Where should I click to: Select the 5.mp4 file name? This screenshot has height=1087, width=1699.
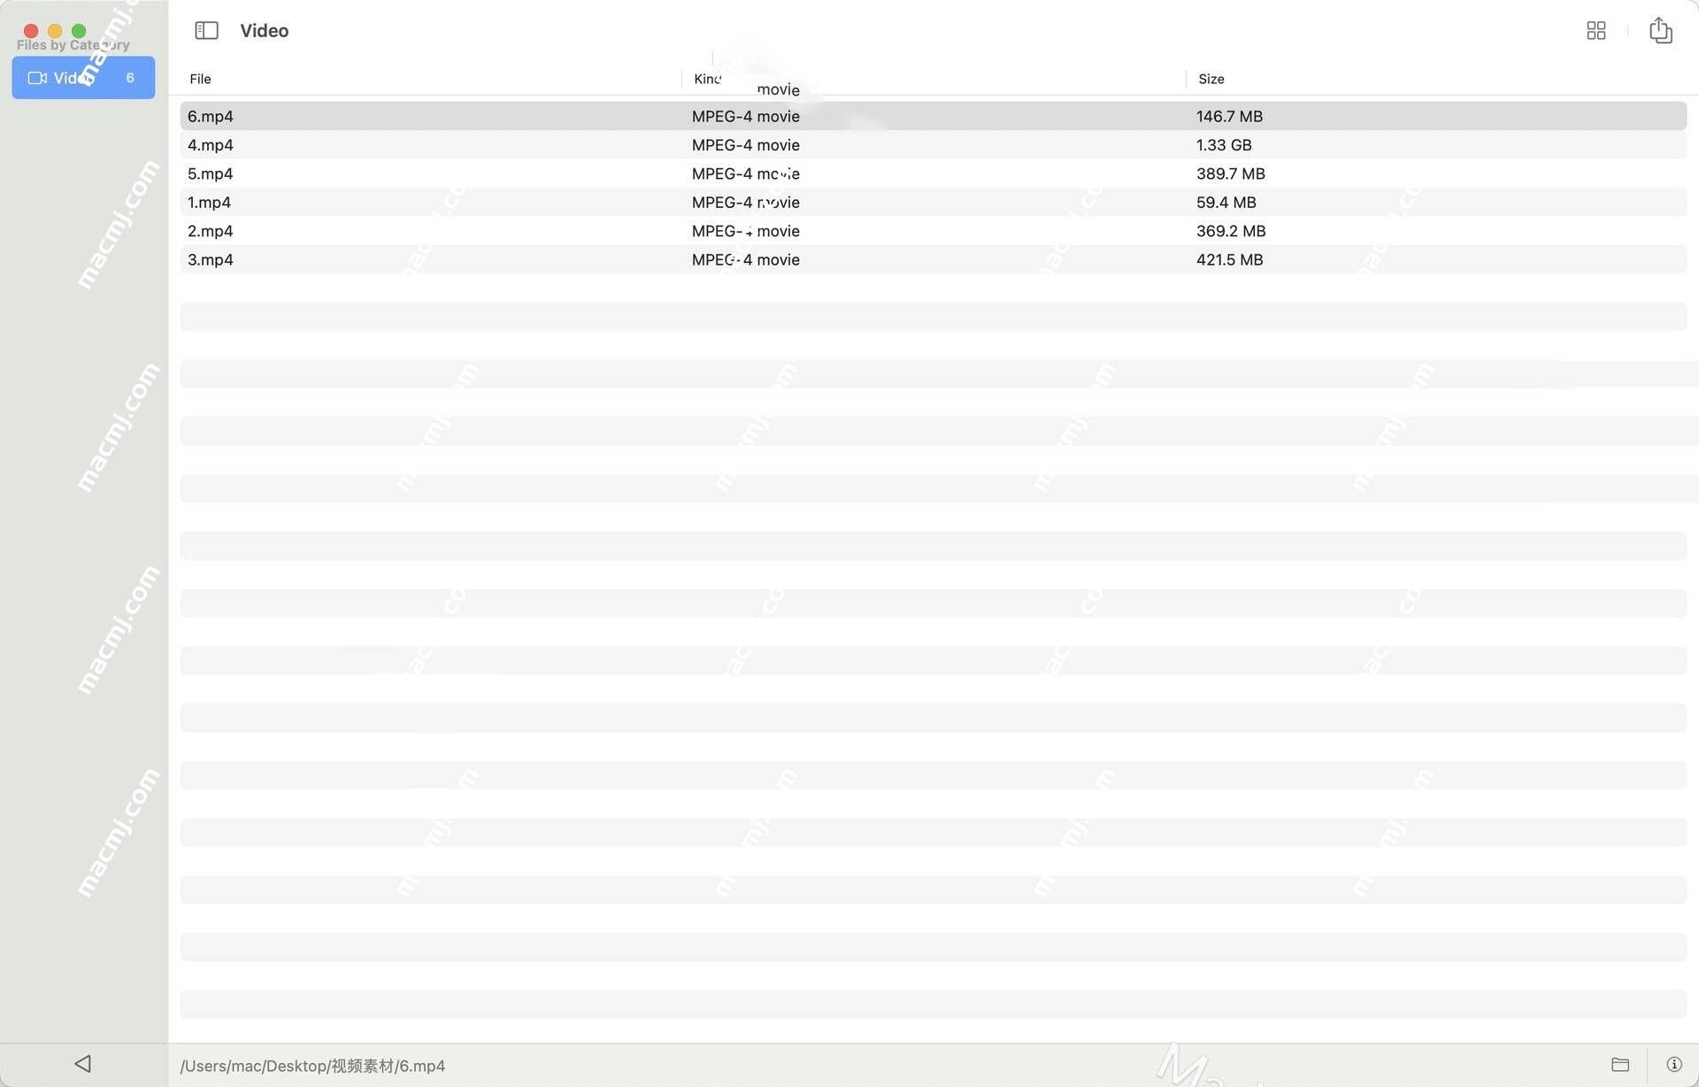[x=210, y=173]
